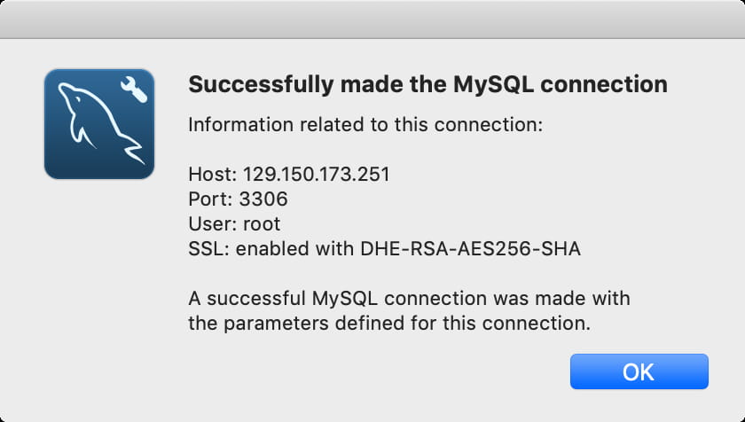This screenshot has height=422, width=745.
Task: Select the Host IP address 129.150.173.251
Action: pos(317,175)
